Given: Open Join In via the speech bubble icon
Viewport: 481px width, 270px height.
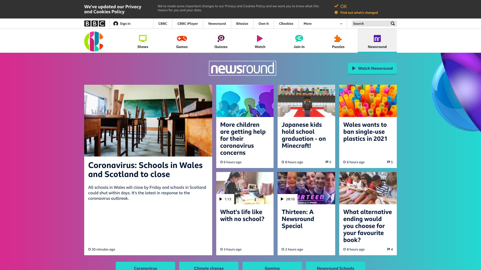Looking at the screenshot, I should pyautogui.click(x=299, y=38).
